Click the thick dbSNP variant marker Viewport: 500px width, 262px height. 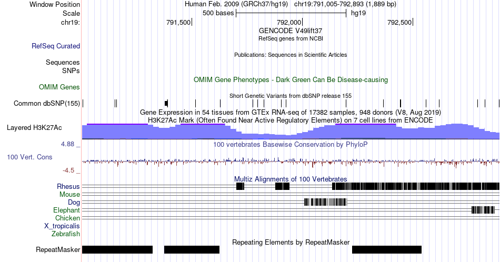[x=166, y=103]
